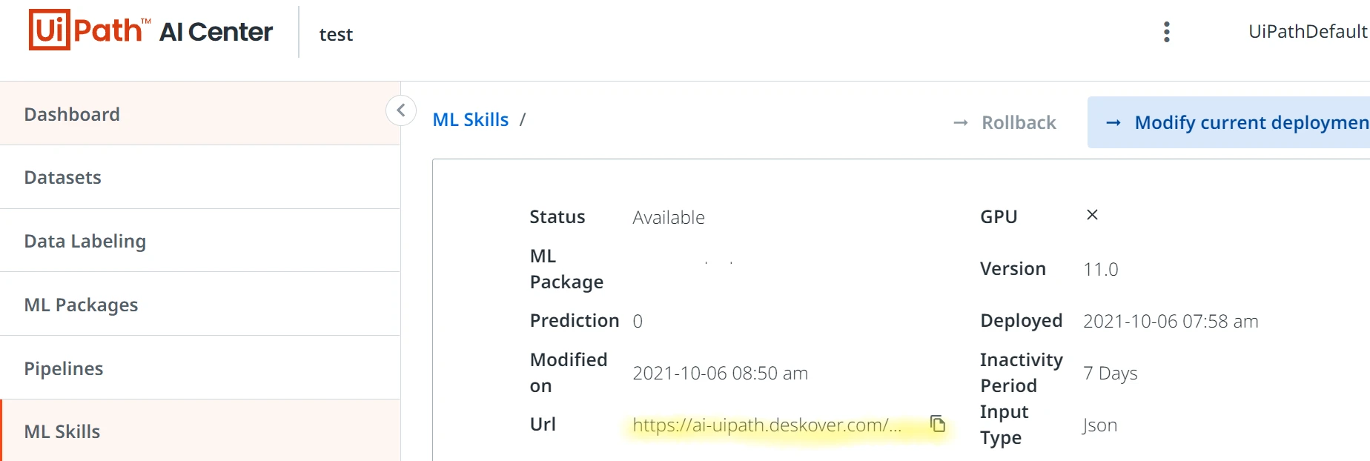Open Data Labeling section
This screenshot has width=1370, height=461.
(200, 241)
